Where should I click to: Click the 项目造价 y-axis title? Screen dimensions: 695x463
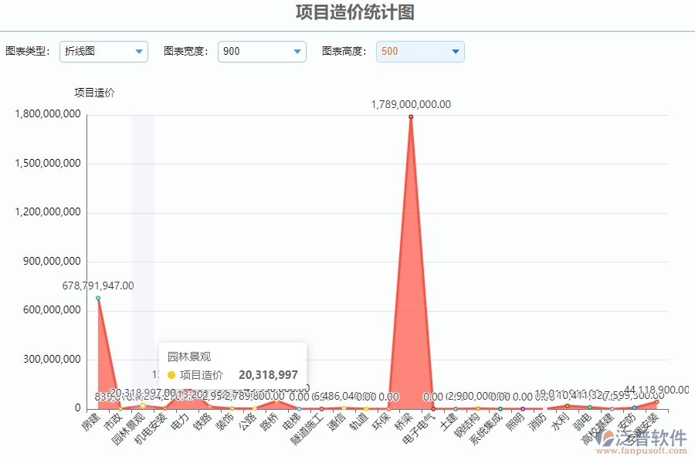pos(95,92)
